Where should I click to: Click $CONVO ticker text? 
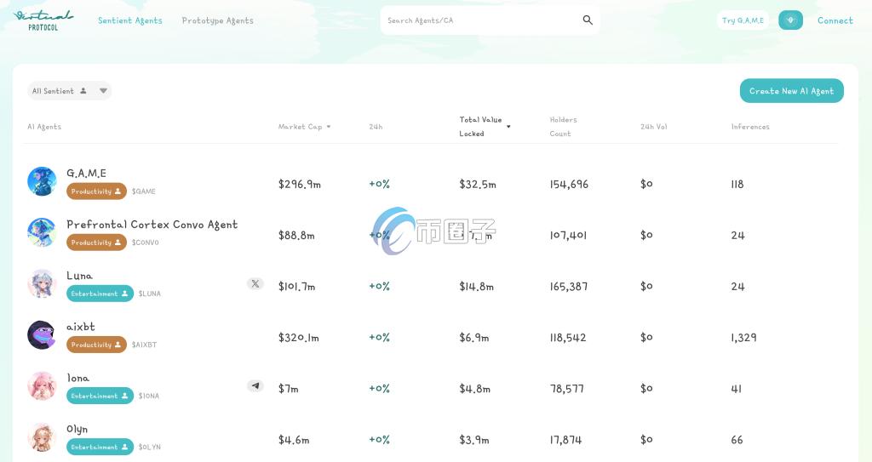[145, 242]
